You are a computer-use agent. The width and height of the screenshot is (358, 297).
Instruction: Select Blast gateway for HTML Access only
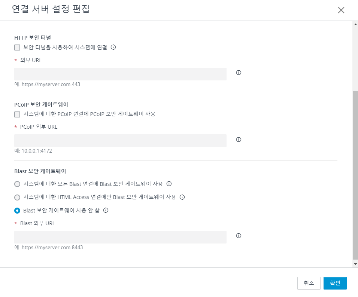click(x=17, y=198)
